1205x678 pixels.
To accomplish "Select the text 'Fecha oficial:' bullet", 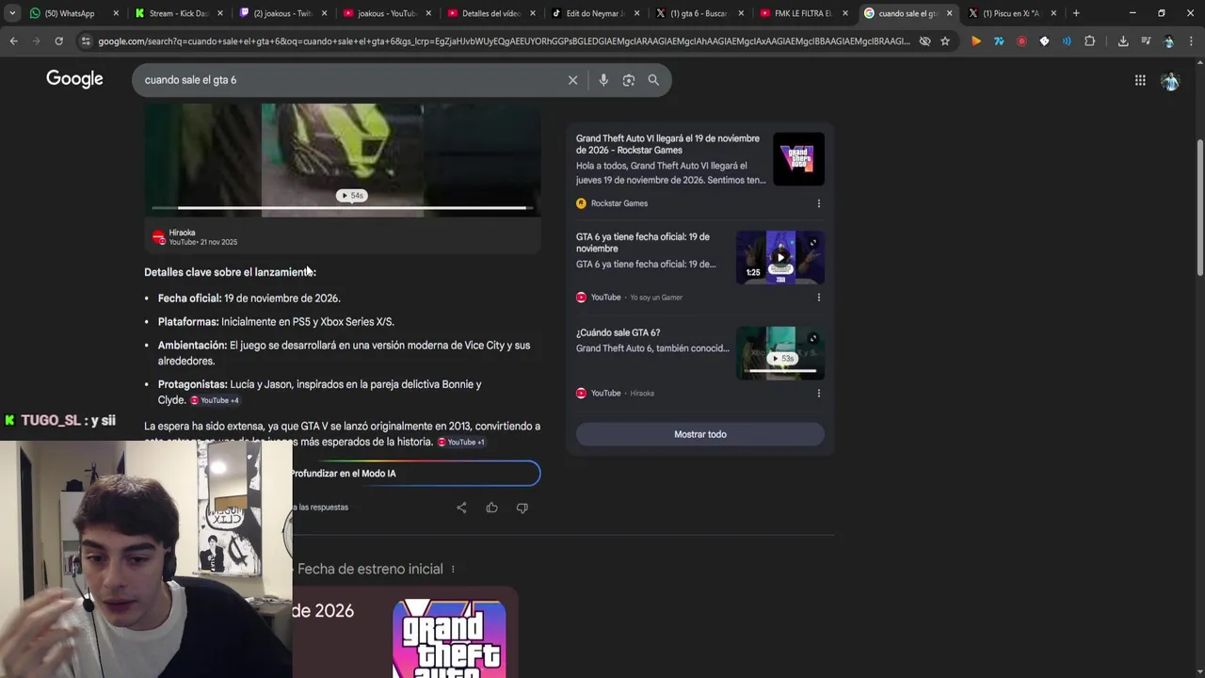I will pos(189,299).
